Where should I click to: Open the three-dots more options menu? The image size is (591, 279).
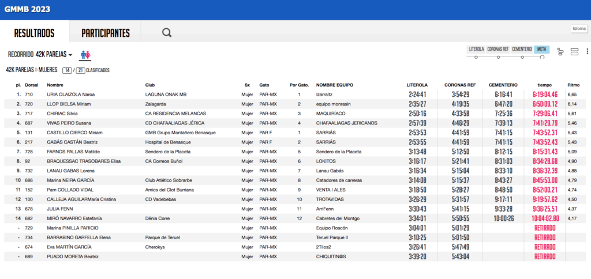(x=587, y=52)
